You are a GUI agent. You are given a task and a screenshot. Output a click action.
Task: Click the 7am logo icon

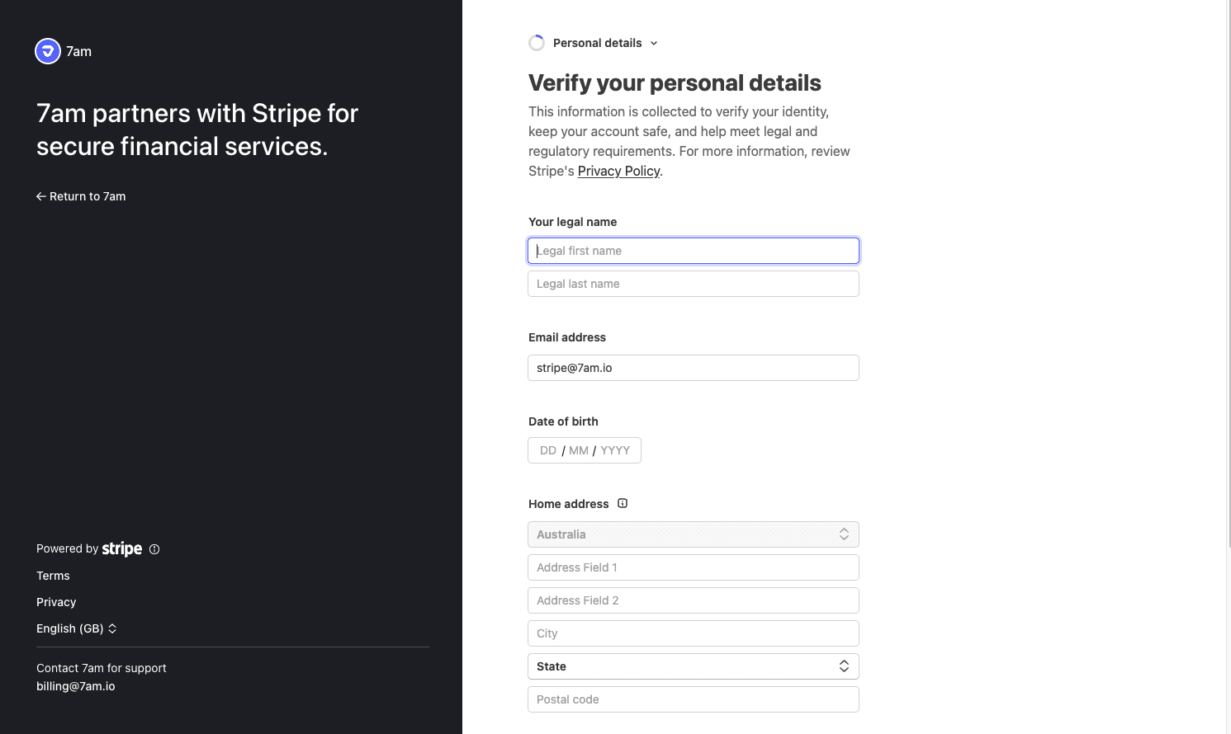point(48,51)
